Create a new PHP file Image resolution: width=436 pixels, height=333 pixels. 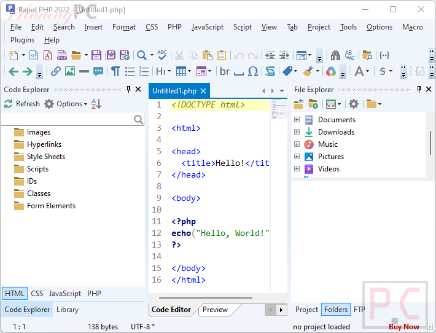pyautogui.click(x=62, y=55)
